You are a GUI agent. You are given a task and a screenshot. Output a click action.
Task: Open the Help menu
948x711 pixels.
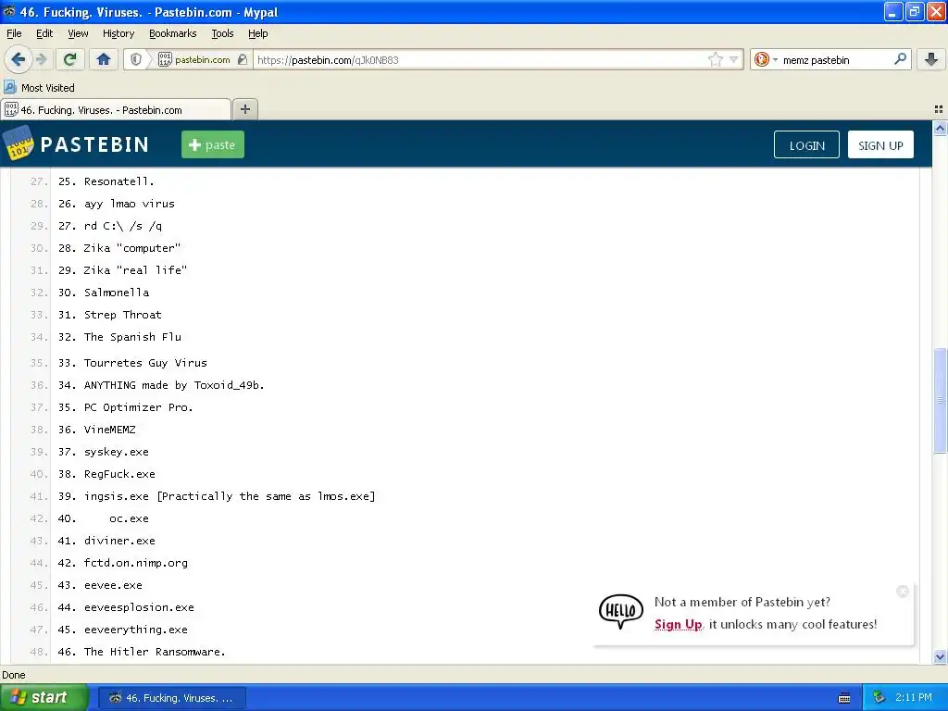coord(257,33)
